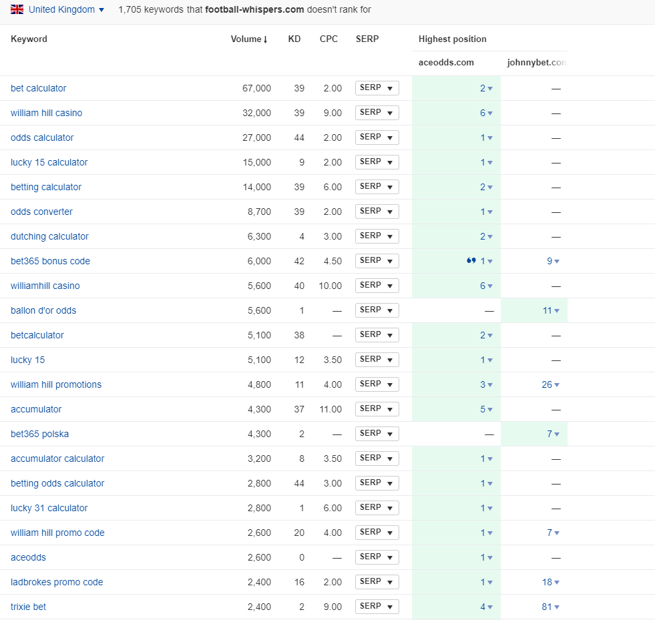Image resolution: width=655 pixels, height=620 pixels.
Task: Sort by the CPC column header
Action: tap(329, 39)
